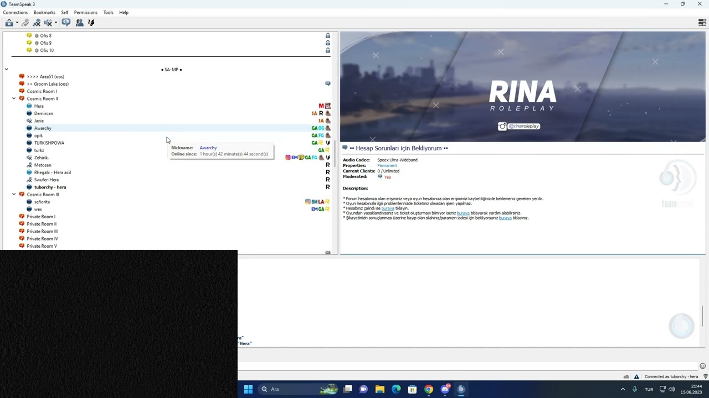Collapse the SA-MP spacer section arrow

6,69
